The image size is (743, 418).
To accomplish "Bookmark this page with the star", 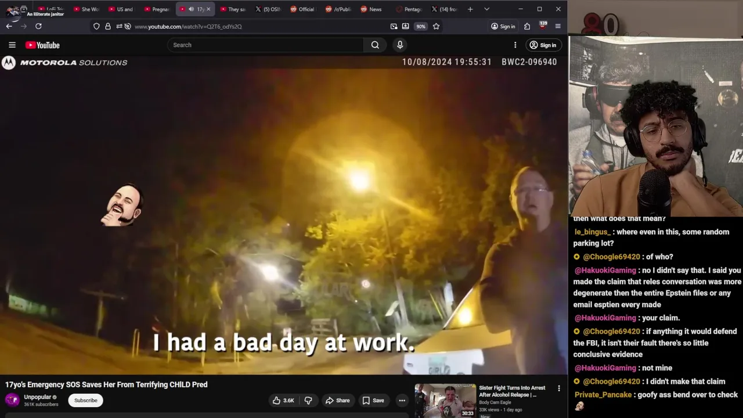I will click(436, 26).
